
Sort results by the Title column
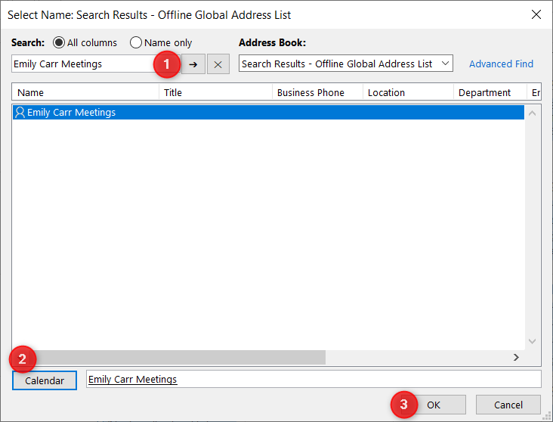coord(215,92)
